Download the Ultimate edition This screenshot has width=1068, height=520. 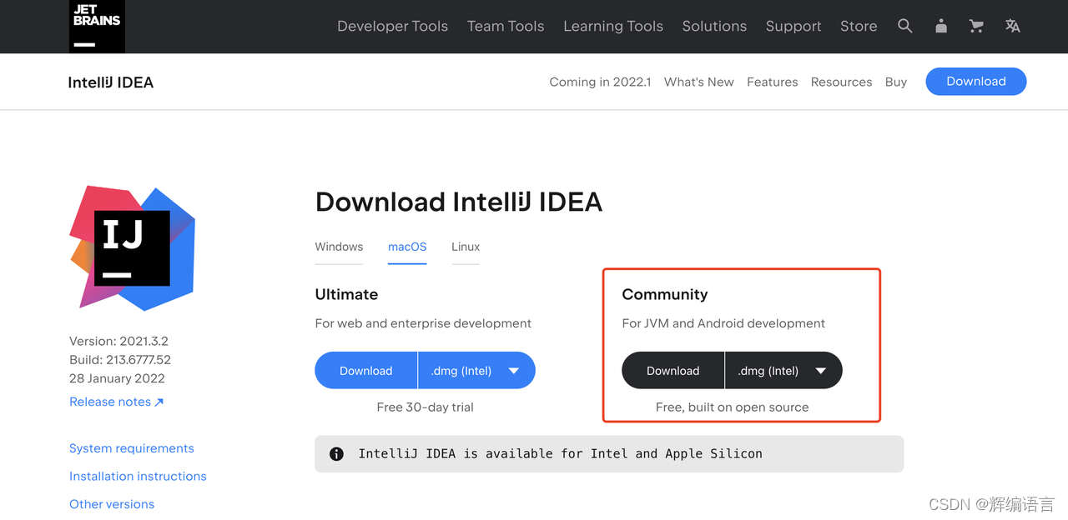(x=365, y=371)
